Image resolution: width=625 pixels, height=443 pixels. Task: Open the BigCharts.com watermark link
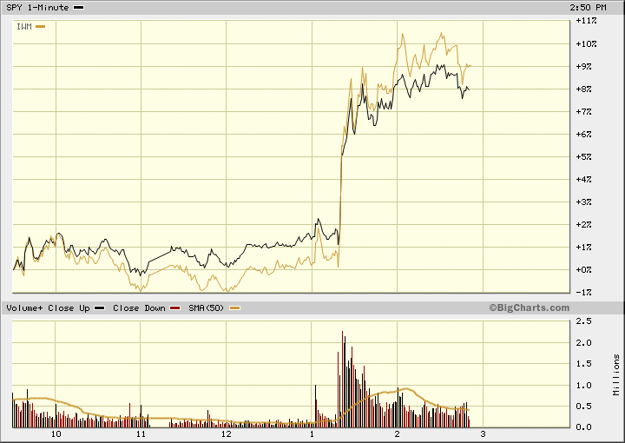[x=529, y=307]
